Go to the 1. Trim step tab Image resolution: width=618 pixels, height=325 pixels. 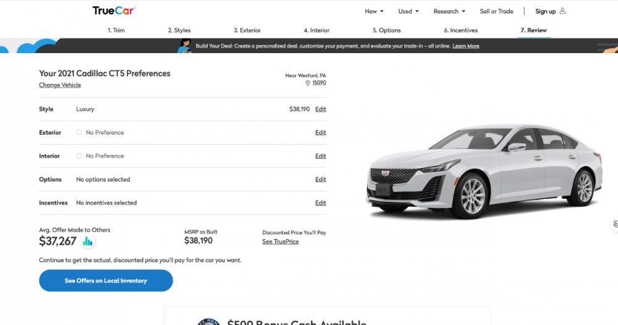(x=116, y=30)
